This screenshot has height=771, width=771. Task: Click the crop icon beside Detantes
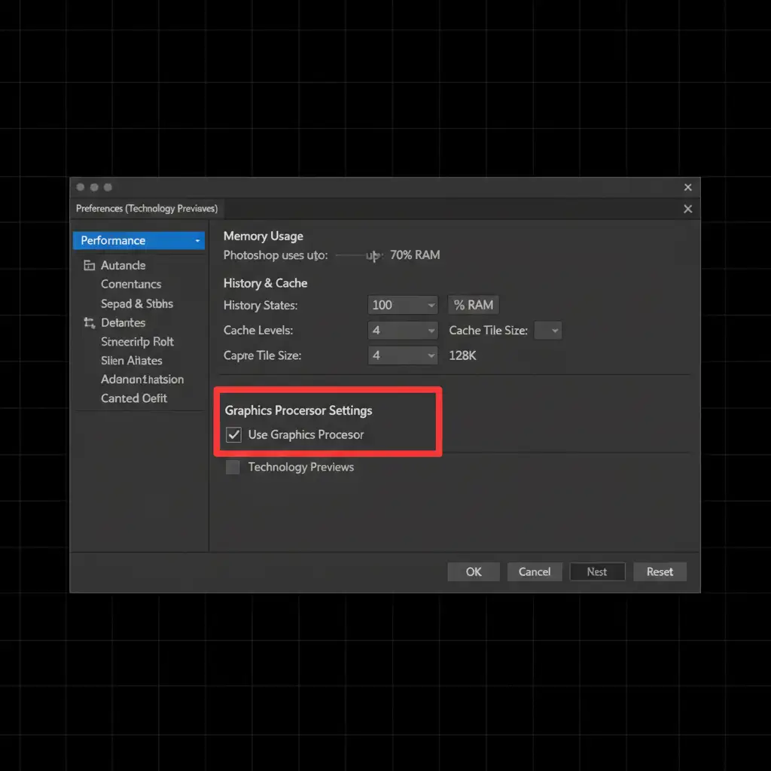point(89,323)
